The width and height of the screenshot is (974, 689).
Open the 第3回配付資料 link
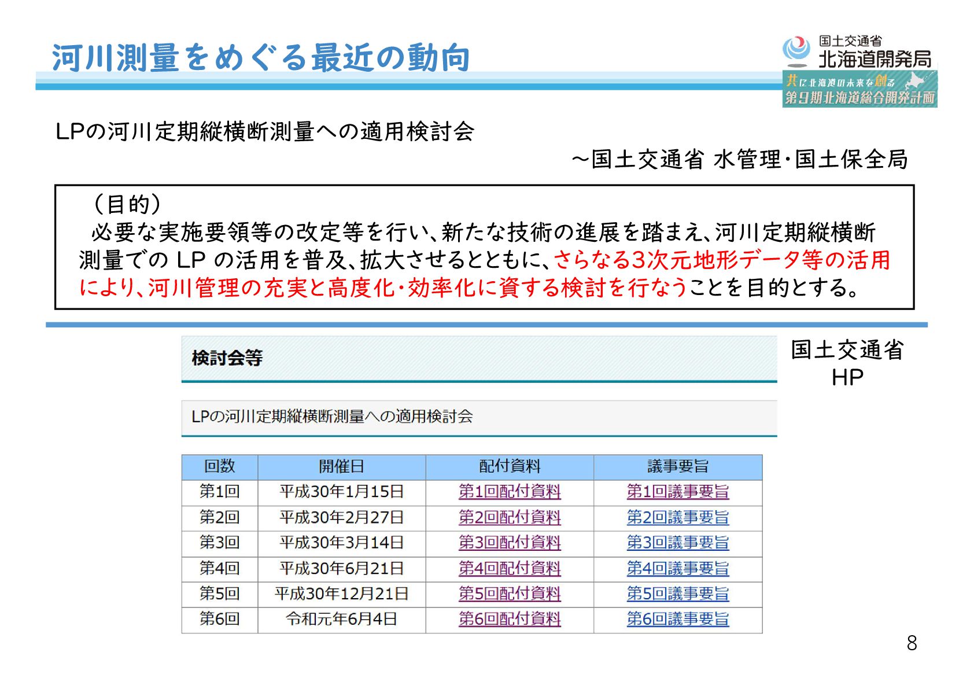click(510, 543)
